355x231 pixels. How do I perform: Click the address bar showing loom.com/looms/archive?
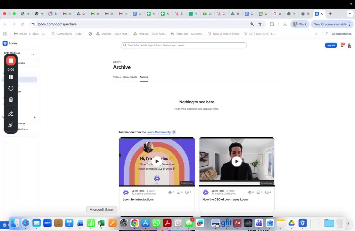pyautogui.click(x=57, y=24)
